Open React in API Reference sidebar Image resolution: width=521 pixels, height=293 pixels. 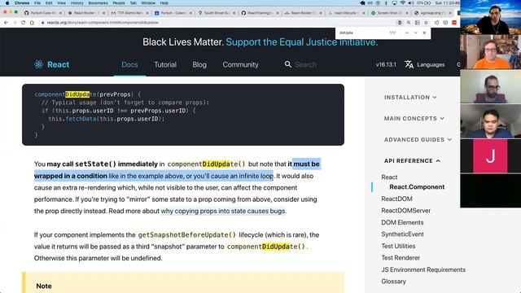tap(389, 177)
